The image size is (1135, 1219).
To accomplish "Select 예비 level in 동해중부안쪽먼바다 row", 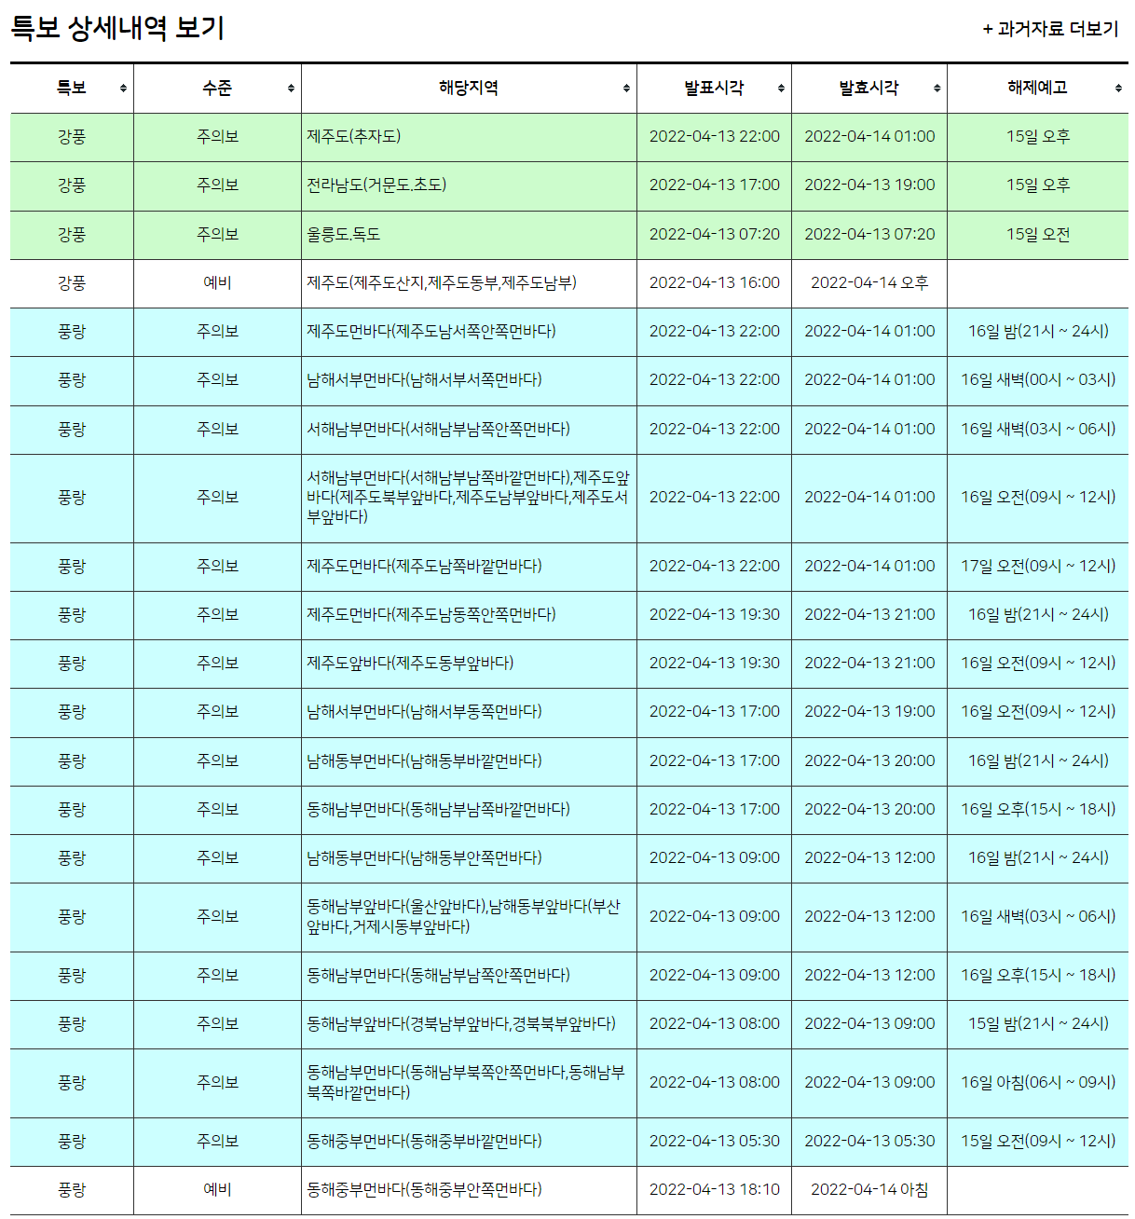I will tap(217, 1189).
